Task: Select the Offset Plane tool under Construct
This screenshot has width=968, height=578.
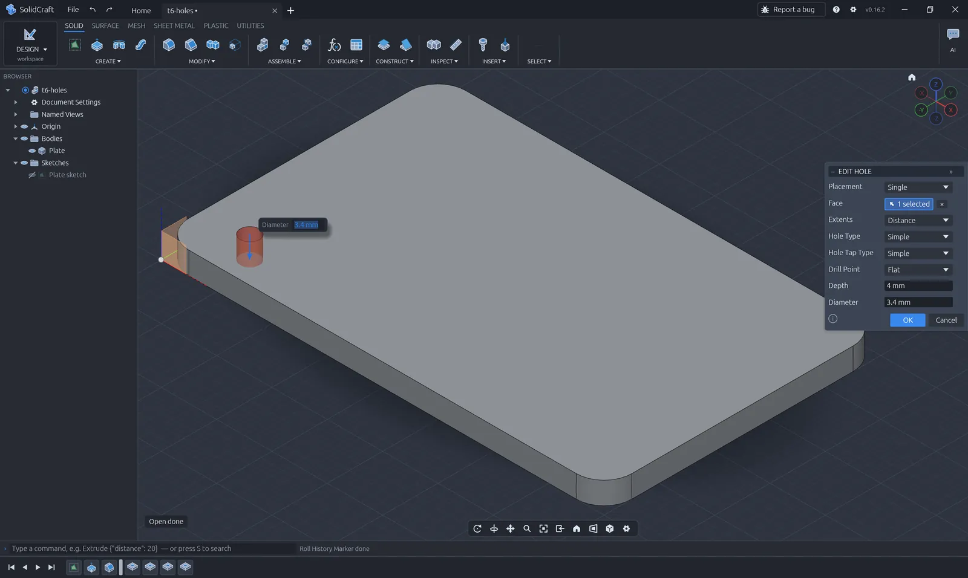Action: [384, 45]
